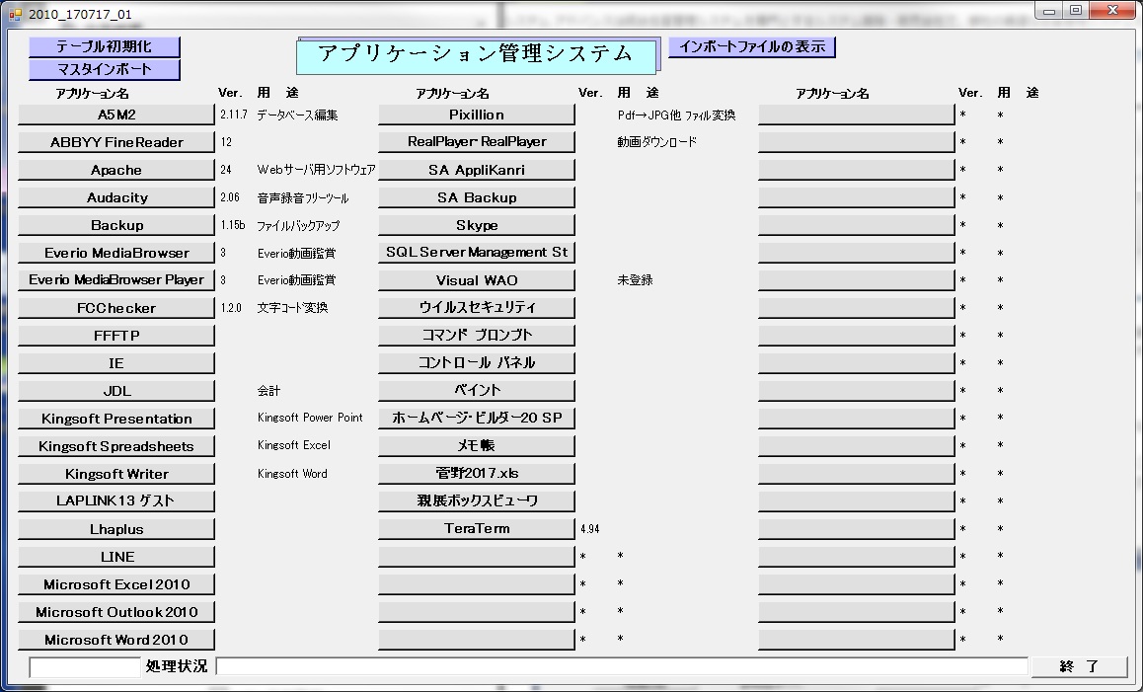Click the SA Backup button
The width and height of the screenshot is (1143, 692).
[x=477, y=197]
